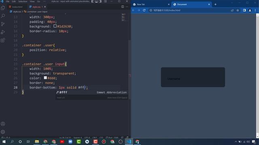The height and width of the screenshot is (145, 259).
Task: Open the View menu
Action: (x=32, y=2)
